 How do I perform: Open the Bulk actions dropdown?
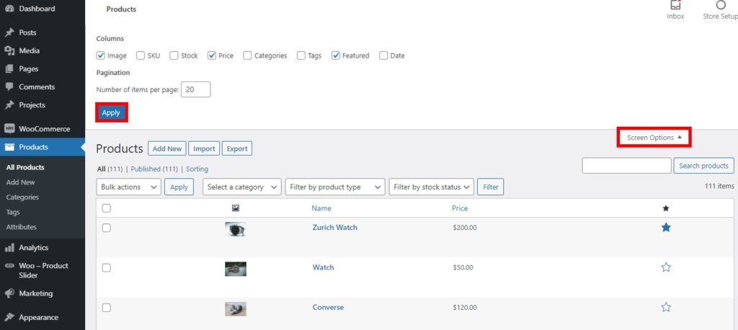pyautogui.click(x=128, y=187)
